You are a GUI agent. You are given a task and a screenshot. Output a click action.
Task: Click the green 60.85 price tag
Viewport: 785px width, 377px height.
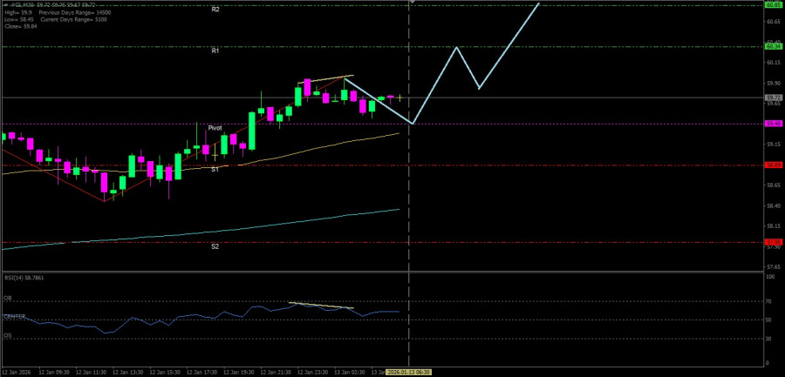(x=772, y=4)
